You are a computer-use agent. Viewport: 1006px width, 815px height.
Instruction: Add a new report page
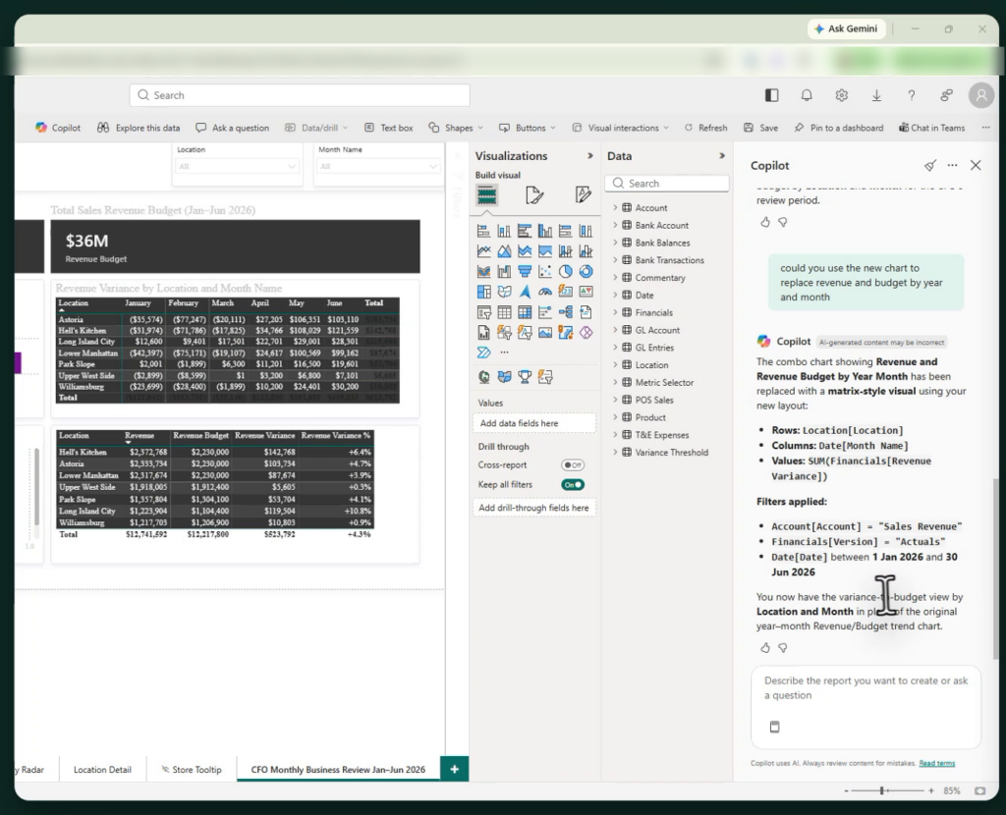click(454, 769)
